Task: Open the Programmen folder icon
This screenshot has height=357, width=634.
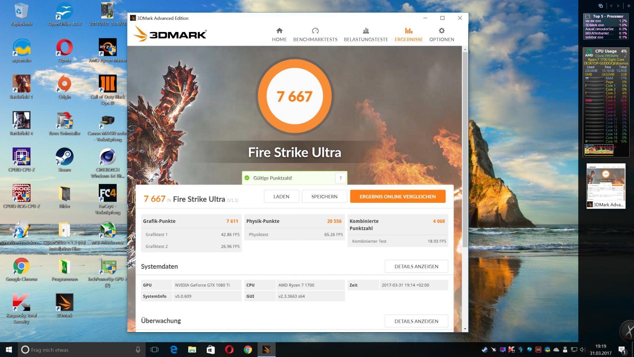Action: coord(65,269)
